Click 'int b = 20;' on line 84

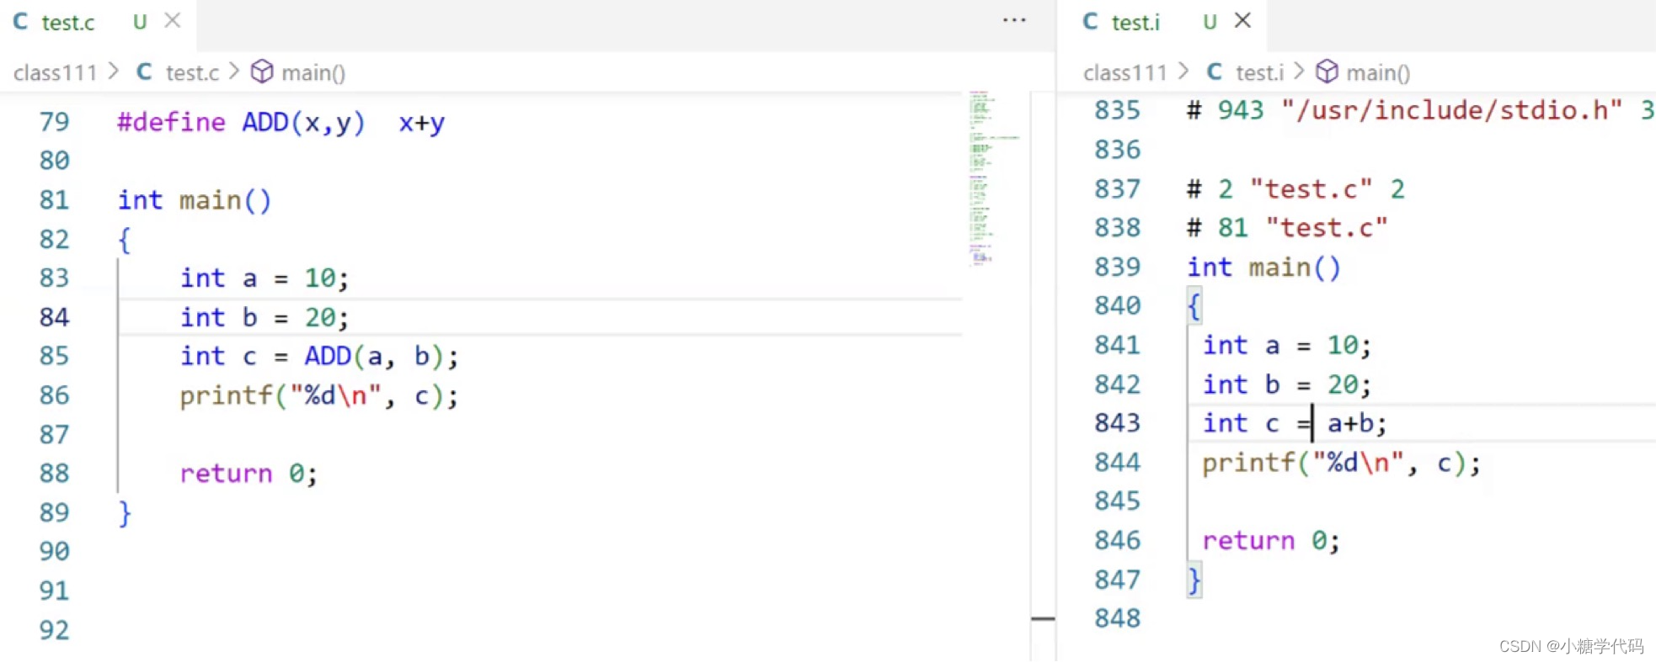pos(264,318)
